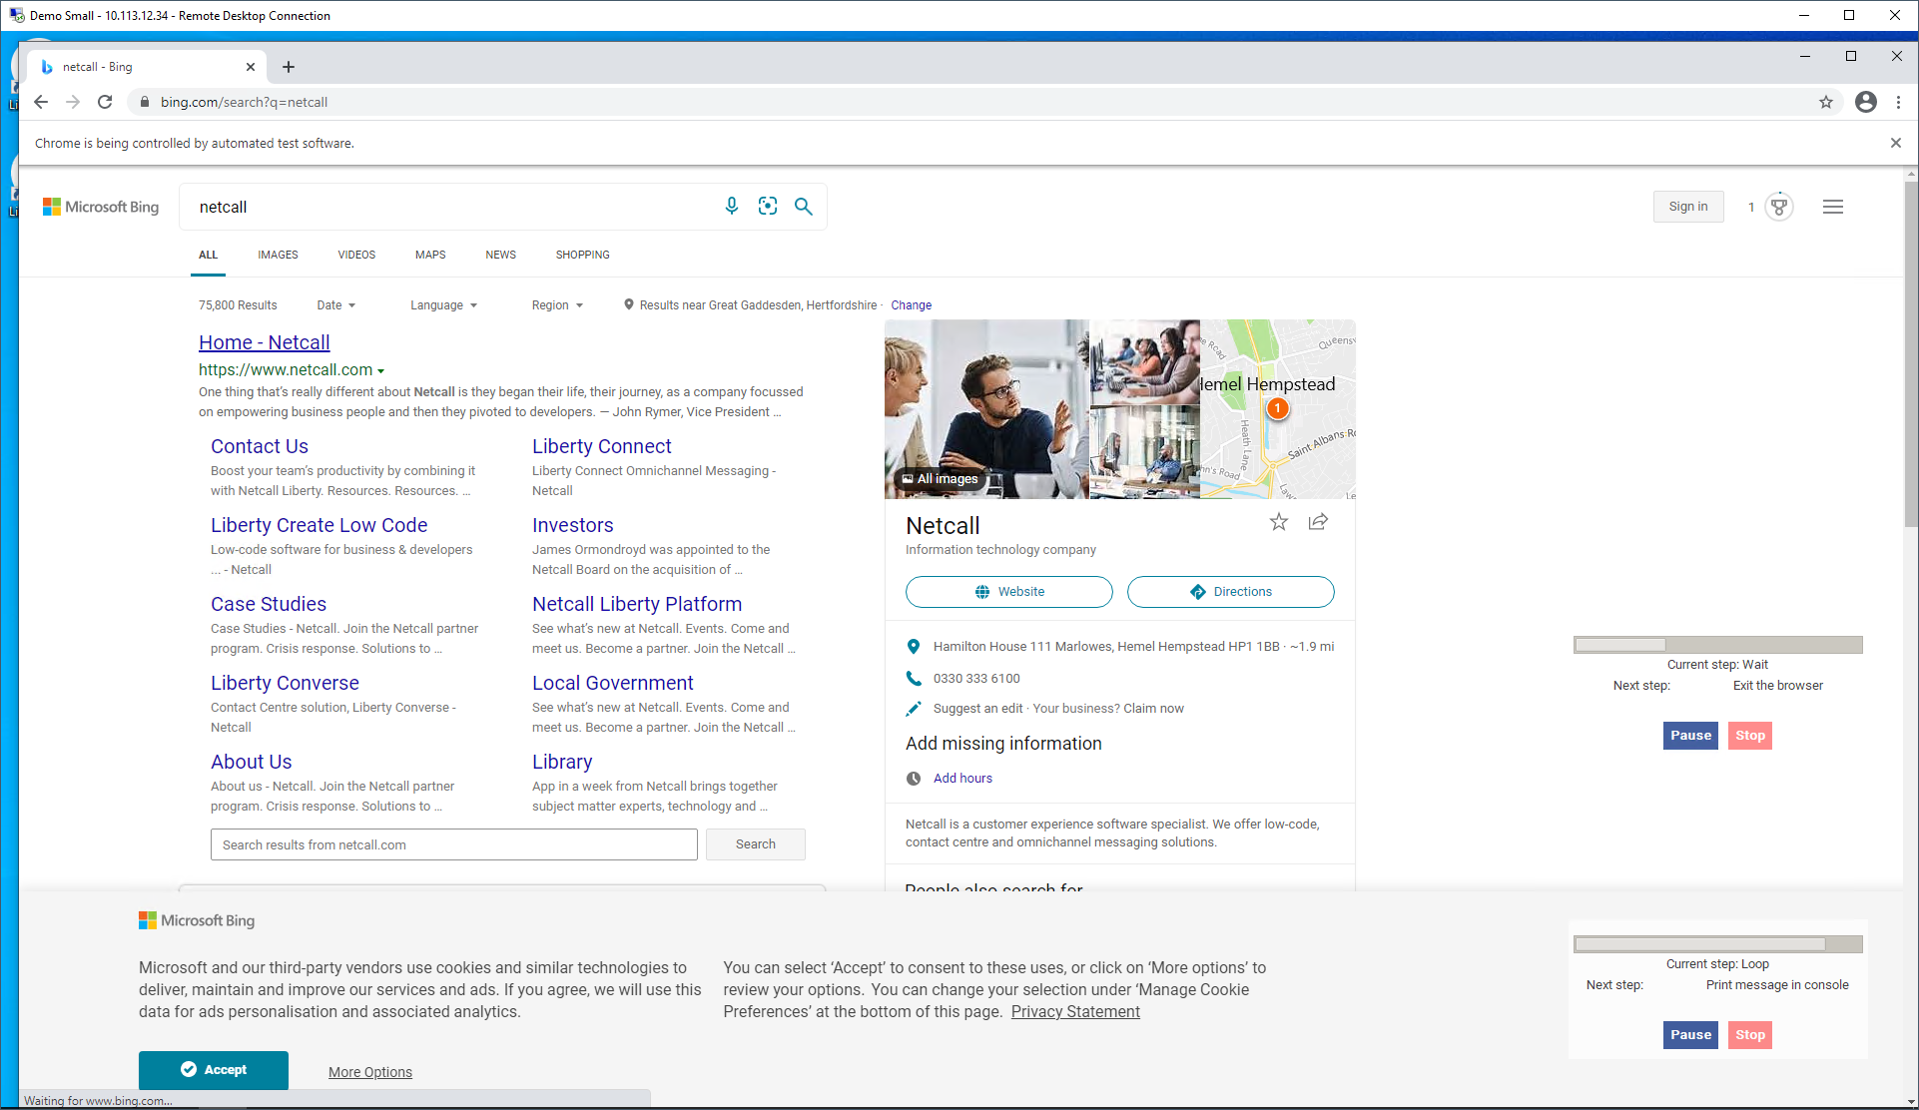This screenshot has height=1110, width=1919.
Task: Switch to the IMAGES search tab
Action: pos(278,255)
